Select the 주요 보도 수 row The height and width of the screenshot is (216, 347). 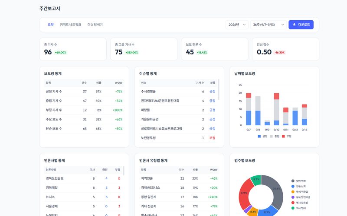pyautogui.click(x=84, y=119)
